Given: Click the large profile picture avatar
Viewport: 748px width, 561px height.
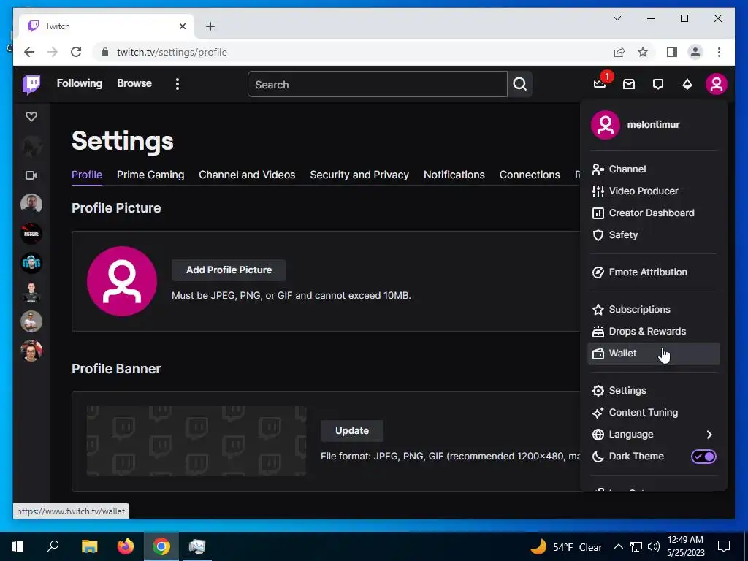Looking at the screenshot, I should point(122,281).
